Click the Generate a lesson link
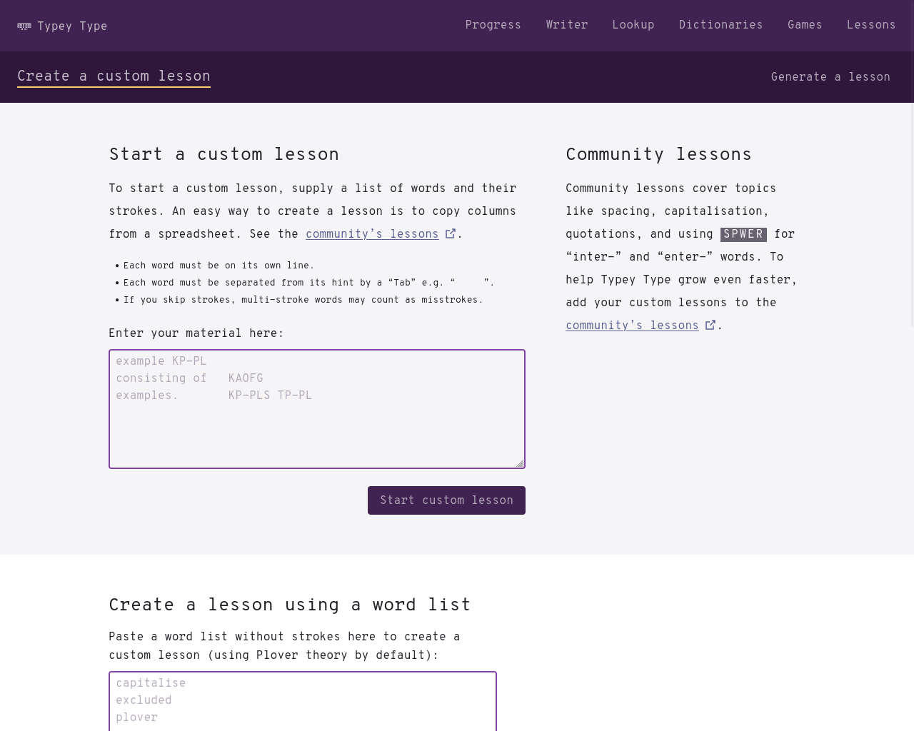This screenshot has height=731, width=914. (x=830, y=77)
